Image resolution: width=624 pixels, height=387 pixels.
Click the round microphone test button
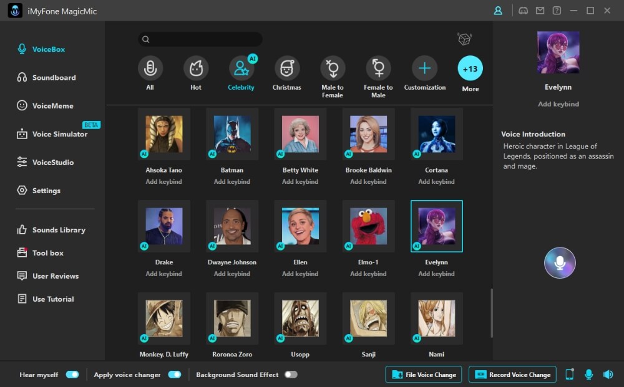click(560, 262)
